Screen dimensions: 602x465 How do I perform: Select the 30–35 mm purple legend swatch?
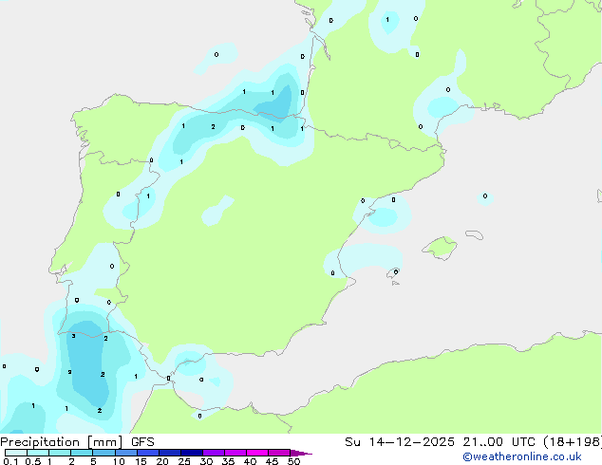pyautogui.click(x=214, y=453)
